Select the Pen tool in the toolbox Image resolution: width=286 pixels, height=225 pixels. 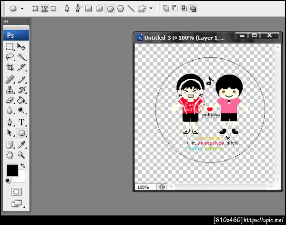pos(10,122)
